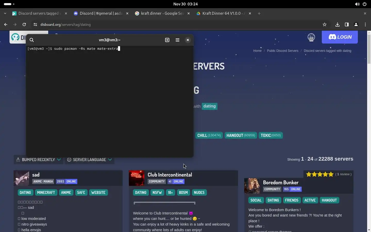Open the Activities overview pill
371x232 pixels.
[x=9, y=4]
